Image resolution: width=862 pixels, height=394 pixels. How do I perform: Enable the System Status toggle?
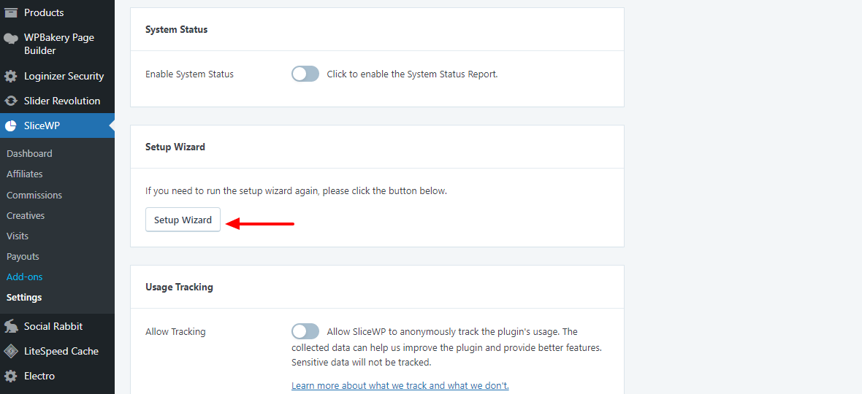(x=305, y=74)
